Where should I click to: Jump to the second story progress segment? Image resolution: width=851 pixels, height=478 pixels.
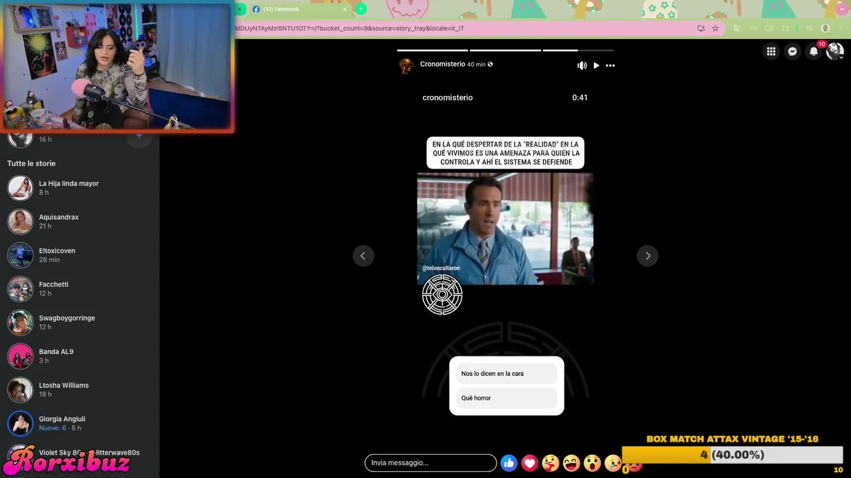click(x=505, y=50)
